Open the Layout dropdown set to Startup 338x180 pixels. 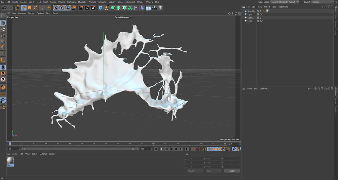(322, 2)
